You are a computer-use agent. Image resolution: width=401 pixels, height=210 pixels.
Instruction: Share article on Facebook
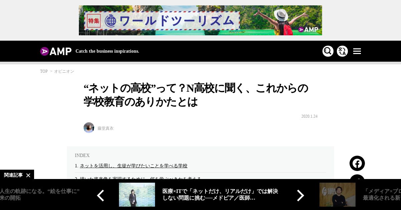357,163
